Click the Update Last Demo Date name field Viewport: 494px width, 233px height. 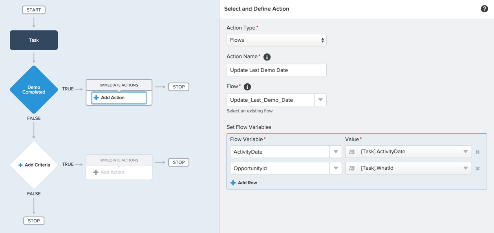[x=276, y=70]
